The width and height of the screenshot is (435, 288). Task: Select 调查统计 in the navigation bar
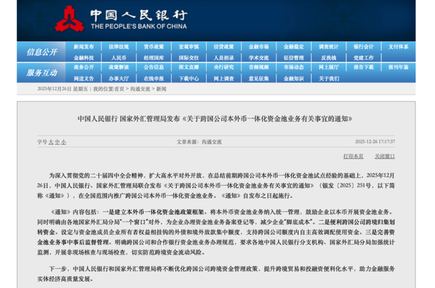click(329, 47)
